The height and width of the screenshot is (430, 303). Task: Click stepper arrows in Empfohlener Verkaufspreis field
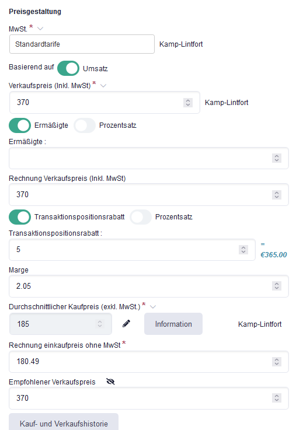[277, 398]
